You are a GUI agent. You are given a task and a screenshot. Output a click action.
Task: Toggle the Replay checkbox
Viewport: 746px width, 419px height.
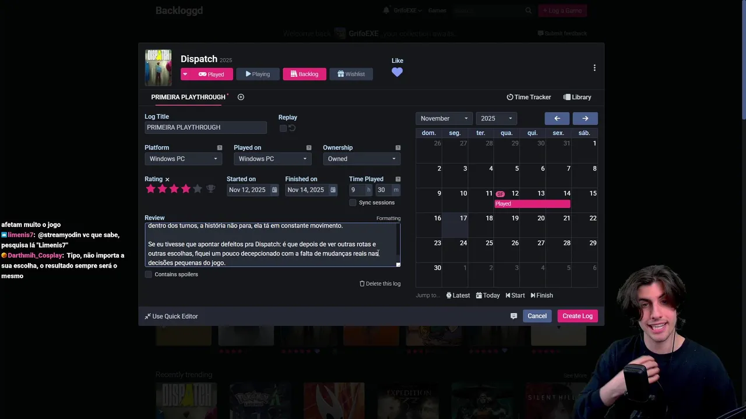pyautogui.click(x=283, y=128)
